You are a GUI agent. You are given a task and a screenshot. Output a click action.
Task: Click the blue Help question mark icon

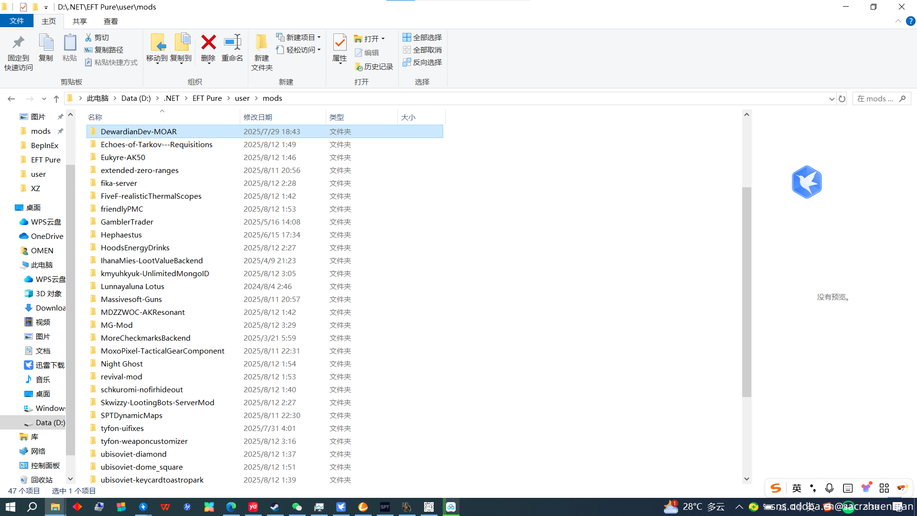[911, 21]
